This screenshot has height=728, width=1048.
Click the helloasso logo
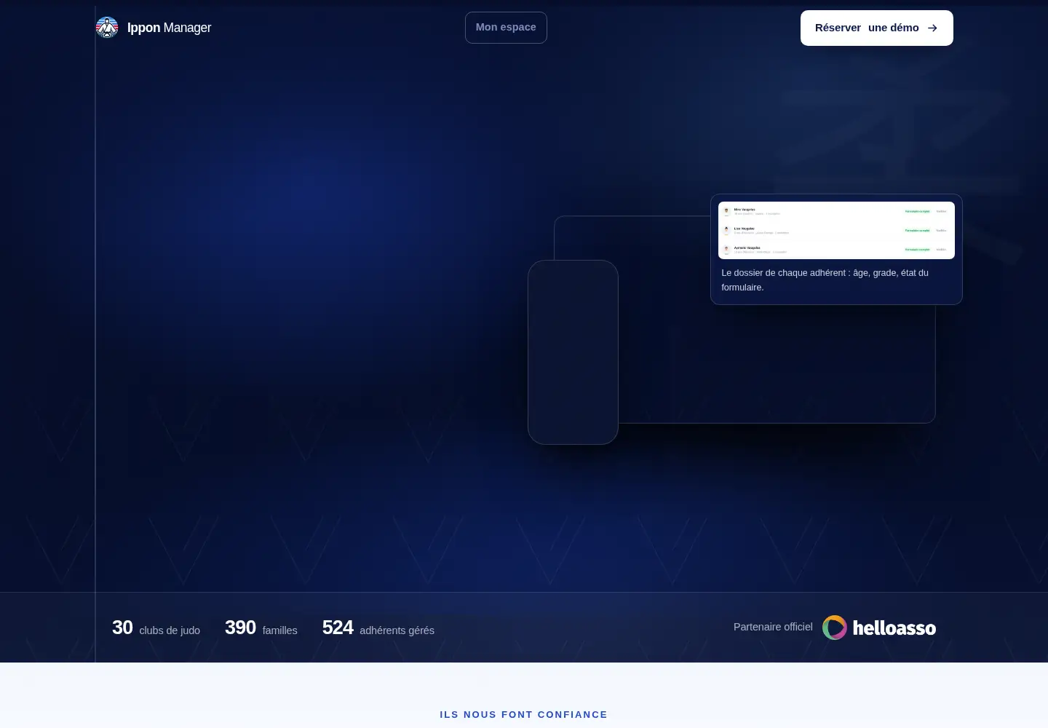pos(879,628)
